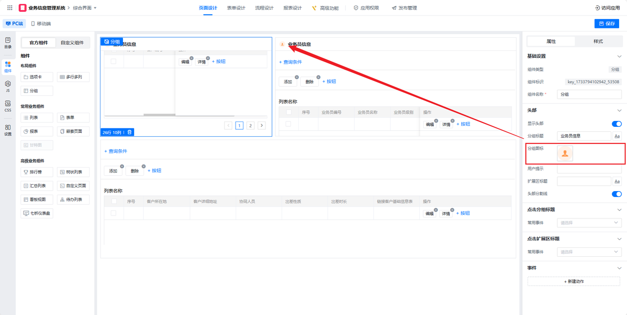Viewport: 627px width, 315px height.
Task: Click into the 分组标题 input field
Action: tap(584, 136)
